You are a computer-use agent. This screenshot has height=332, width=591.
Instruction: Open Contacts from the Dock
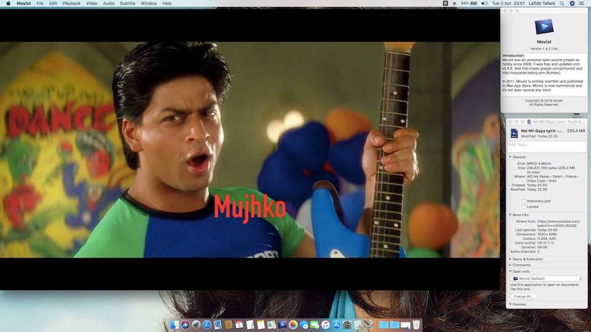[x=228, y=325]
